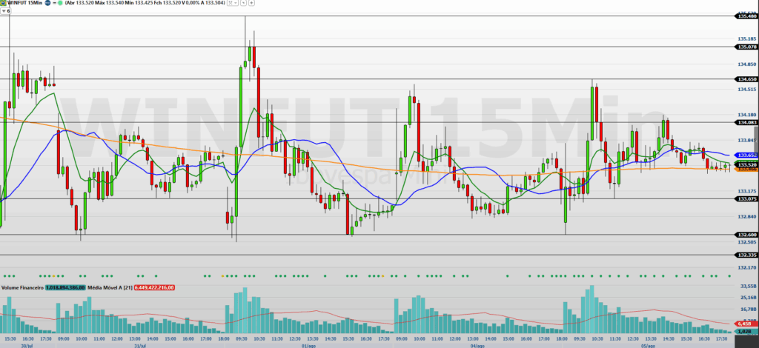Viewport: 759px width, 348px height.
Task: Click the 01/ago date on time axis
Action: (x=308, y=346)
